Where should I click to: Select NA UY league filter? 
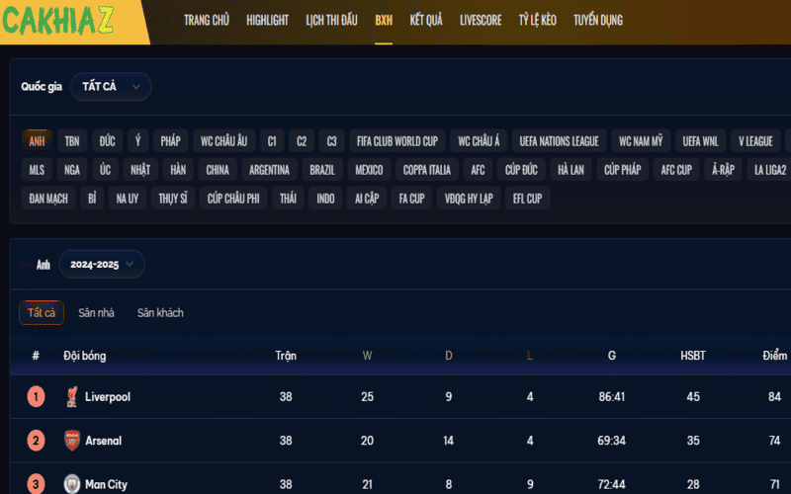(128, 199)
